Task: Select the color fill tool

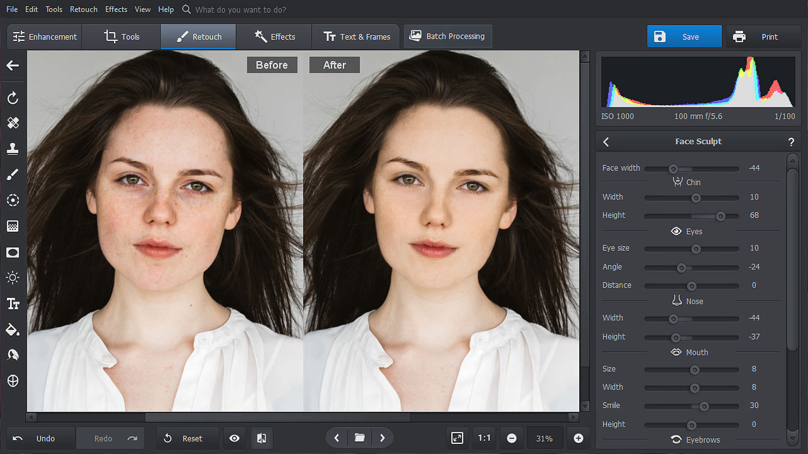Action: [13, 330]
